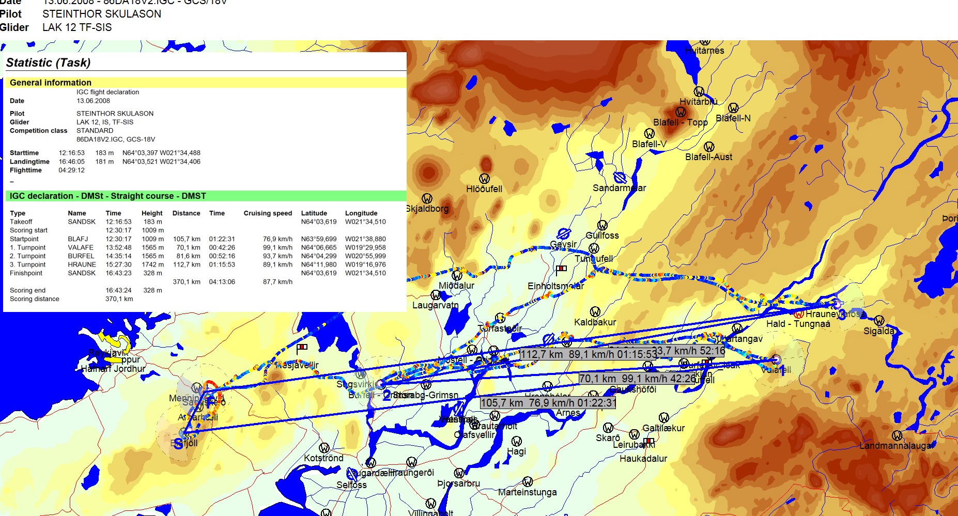Select the Miðdalur waypoint marker
Screen dimensions: 958x516
click(457, 275)
